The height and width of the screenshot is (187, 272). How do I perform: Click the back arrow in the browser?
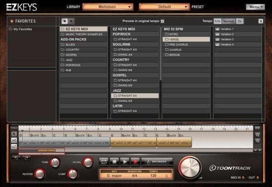click(65, 21)
